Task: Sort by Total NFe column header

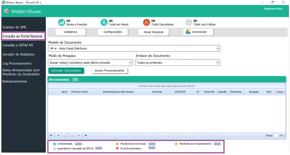Action: 209,92
